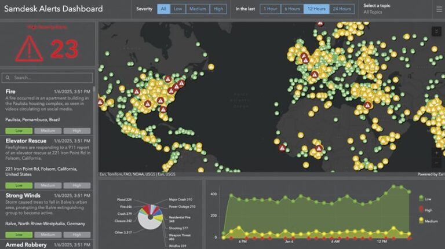Screen dimensions: 445x249
Task: Switch the time range to 24 Hours
Action: (342, 9)
